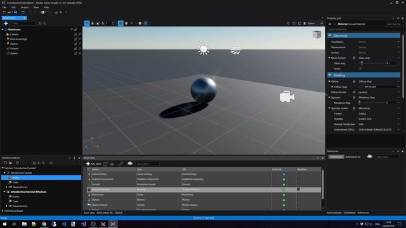This screenshot has width=406, height=228.
Task: Switch to the Asset errors tab
Action: [105, 213]
